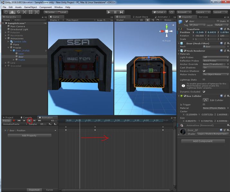Viewport: 230px width, 192px height.
Task: Toggle scene lighting icon
Action: coord(148,20)
